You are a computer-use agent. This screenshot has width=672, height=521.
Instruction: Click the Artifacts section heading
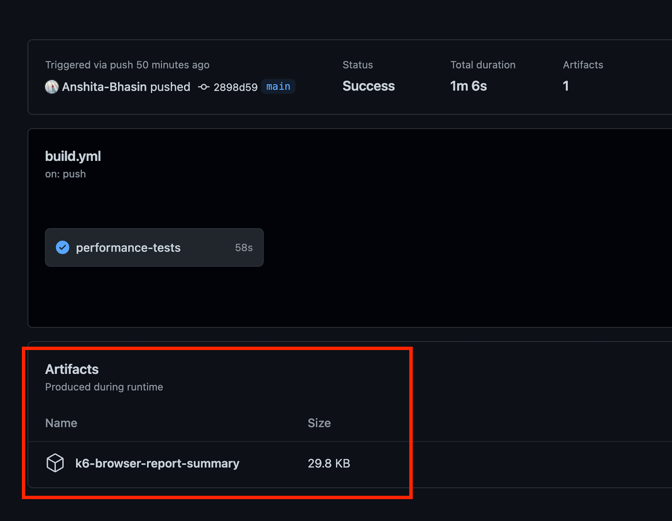[72, 369]
